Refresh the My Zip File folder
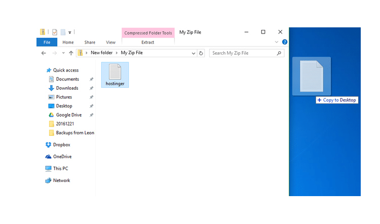380x224 pixels. pos(201,53)
